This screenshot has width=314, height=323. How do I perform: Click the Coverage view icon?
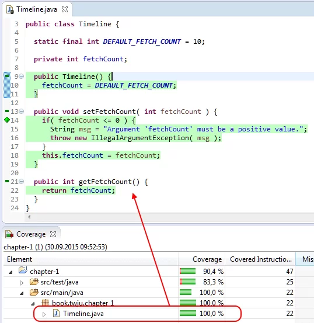9,234
